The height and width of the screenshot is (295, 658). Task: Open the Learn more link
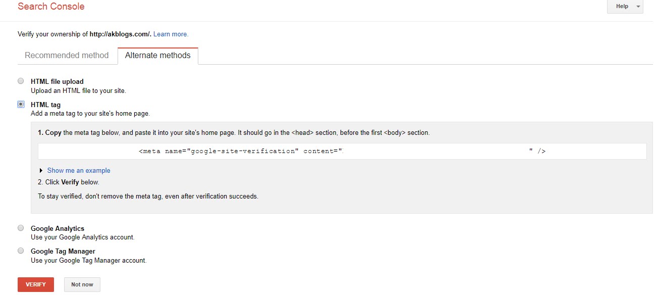[x=171, y=34]
